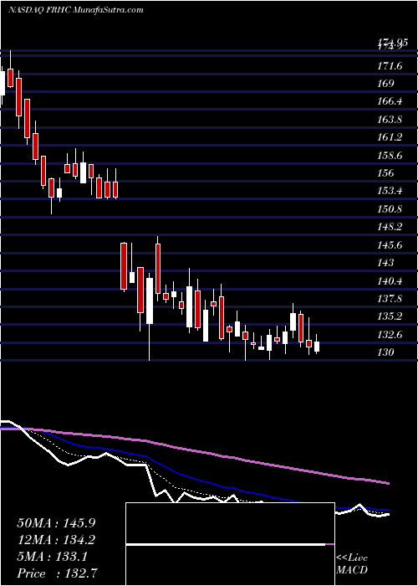Click the 163.8 price axis label

(x=390, y=120)
